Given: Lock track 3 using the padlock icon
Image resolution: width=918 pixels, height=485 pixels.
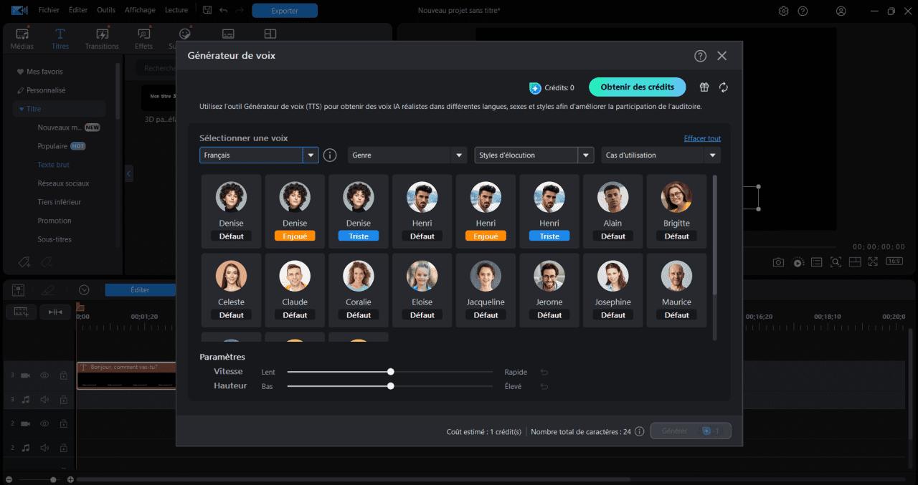Looking at the screenshot, I should tap(63, 375).
